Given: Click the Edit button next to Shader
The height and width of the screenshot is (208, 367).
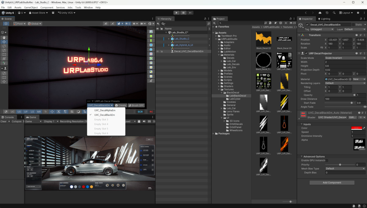Looking at the screenshot, I should (353, 117).
